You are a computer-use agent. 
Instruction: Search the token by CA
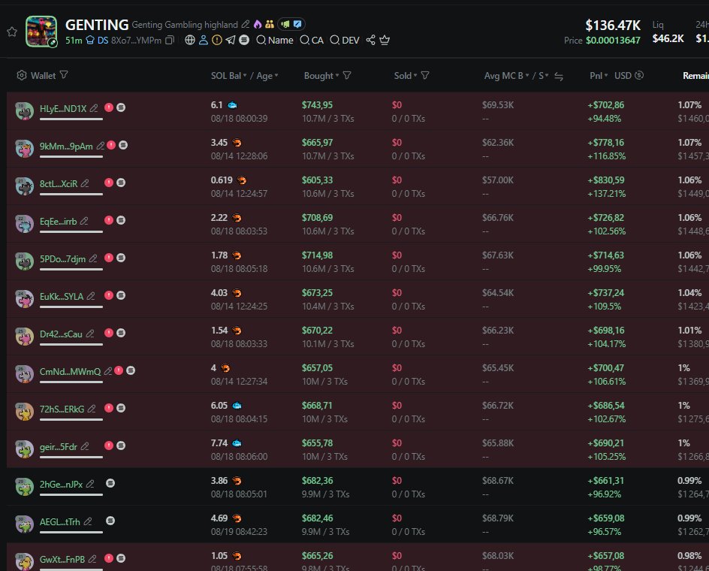312,41
